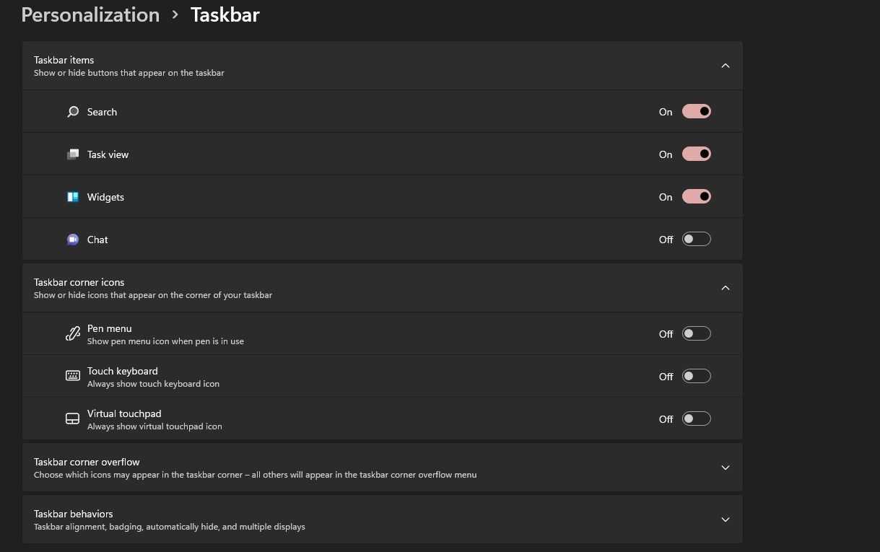Click the Task view icon
Image resolution: width=880 pixels, height=552 pixels.
(x=73, y=154)
